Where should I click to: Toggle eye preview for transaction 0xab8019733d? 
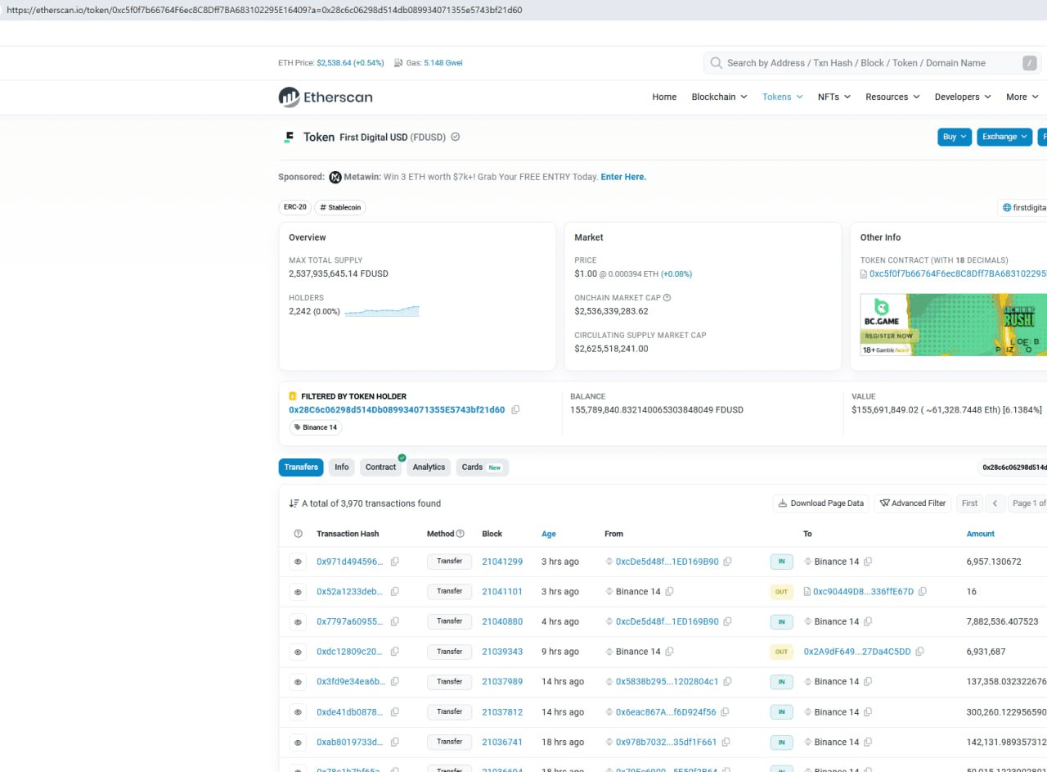point(298,742)
